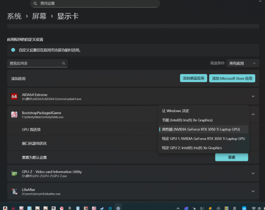This screenshot has width=265, height=210.
Task: Click the GPU-Z video card app icon
Action: click(14, 173)
